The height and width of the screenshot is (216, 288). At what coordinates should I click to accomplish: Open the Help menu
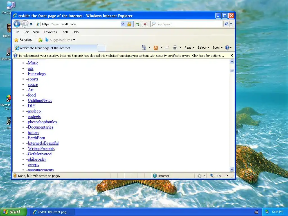pos(75,32)
